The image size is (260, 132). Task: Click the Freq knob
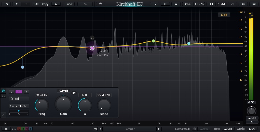click(x=42, y=105)
